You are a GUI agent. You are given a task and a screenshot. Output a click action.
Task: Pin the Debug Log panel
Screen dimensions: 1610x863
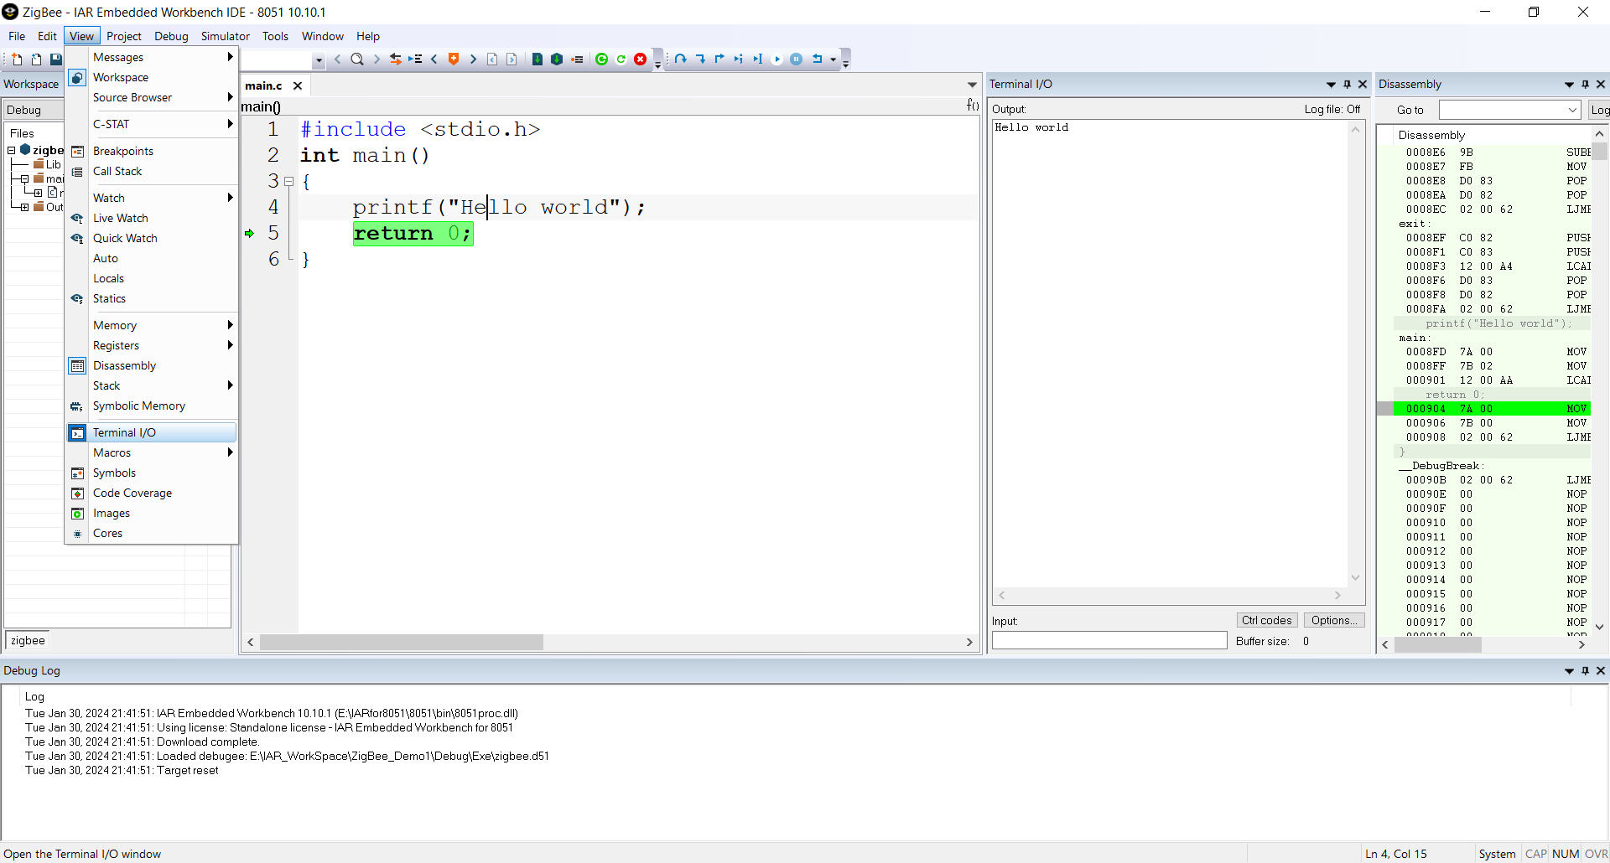coord(1586,670)
